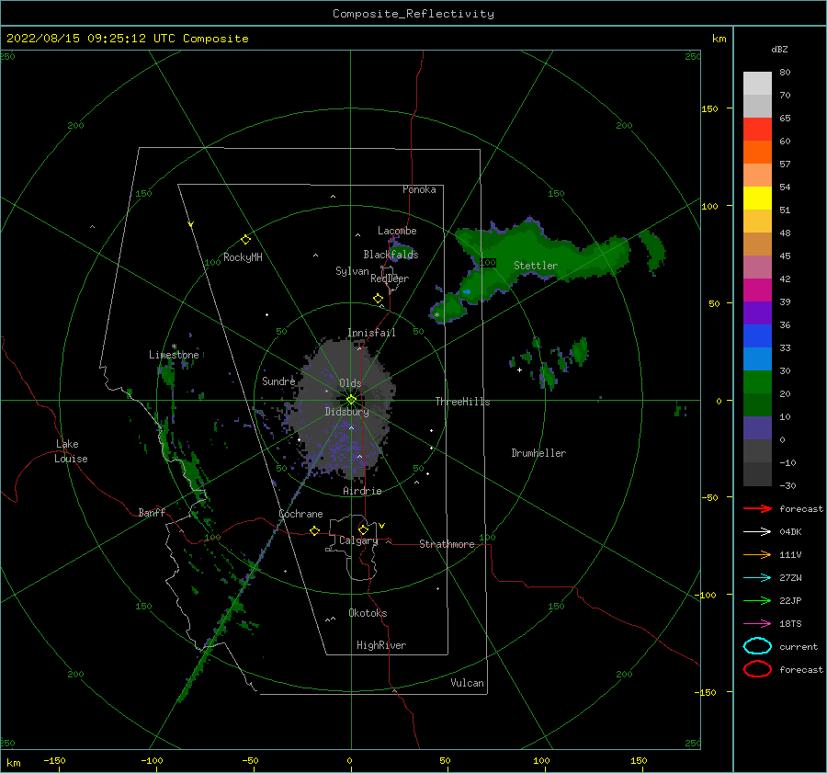
Task: Click the yellow 150 tick on right axis
Action: pyautogui.click(x=709, y=108)
